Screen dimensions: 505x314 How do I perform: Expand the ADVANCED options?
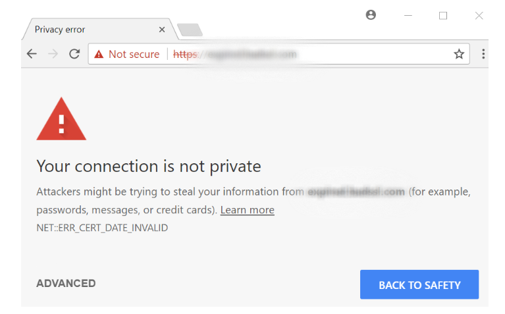[66, 284]
